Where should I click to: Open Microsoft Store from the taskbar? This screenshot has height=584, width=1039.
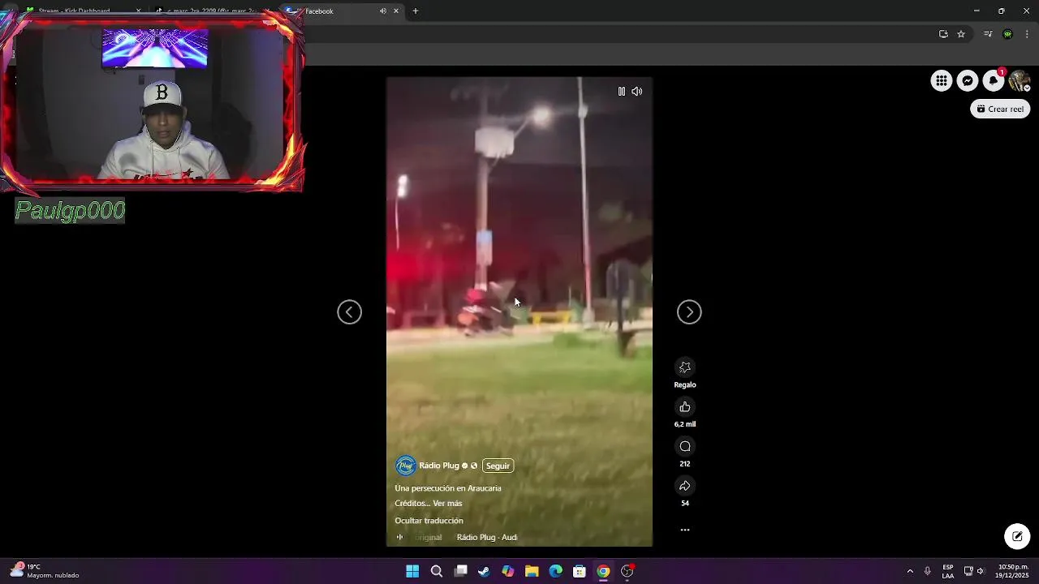tap(580, 571)
